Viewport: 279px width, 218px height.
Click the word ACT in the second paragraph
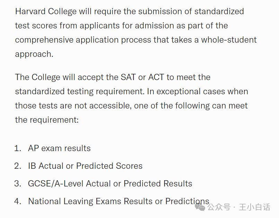tap(156, 77)
